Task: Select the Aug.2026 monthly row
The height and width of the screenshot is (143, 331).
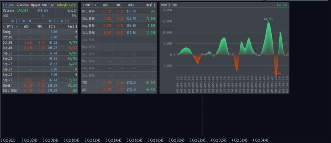Action: (119, 26)
